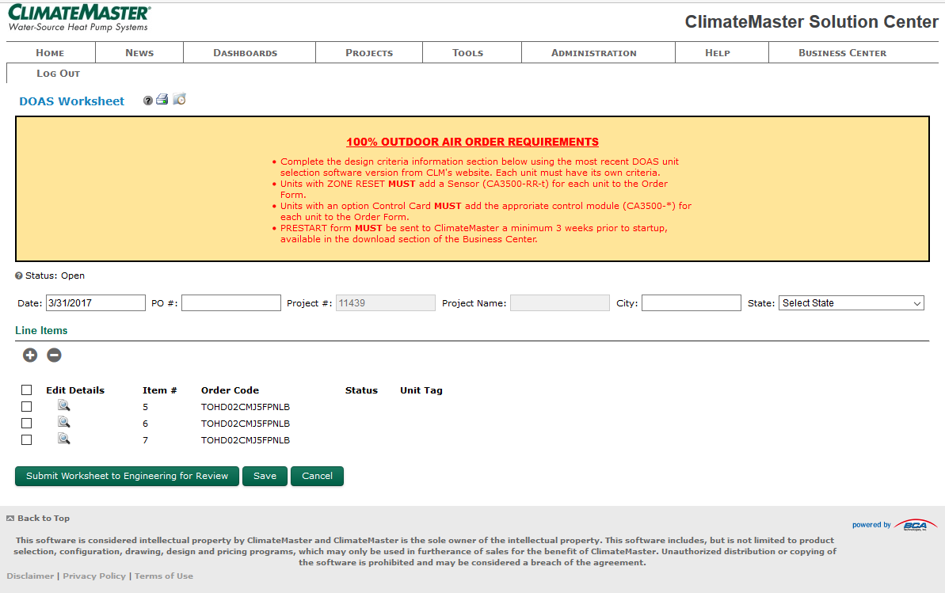Viewport: 945px width, 593px height.
Task: Click the Back to Top arrow icon
Action: 10,519
